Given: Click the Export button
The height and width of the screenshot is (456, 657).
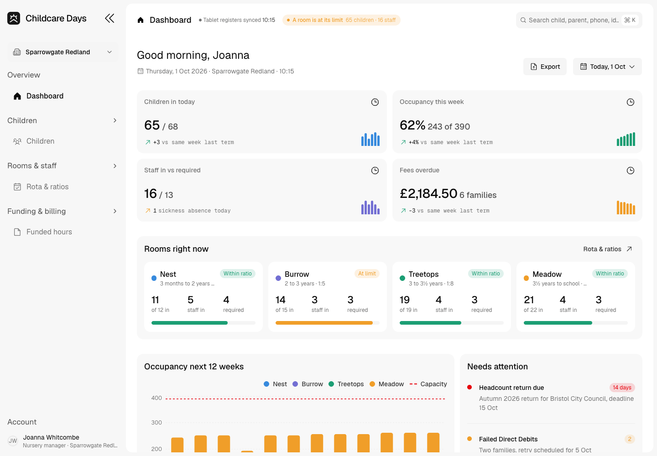Looking at the screenshot, I should click(x=545, y=67).
